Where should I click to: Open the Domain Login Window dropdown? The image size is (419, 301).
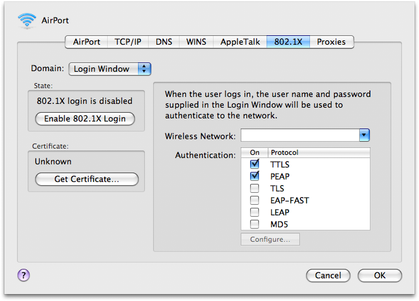coord(110,69)
